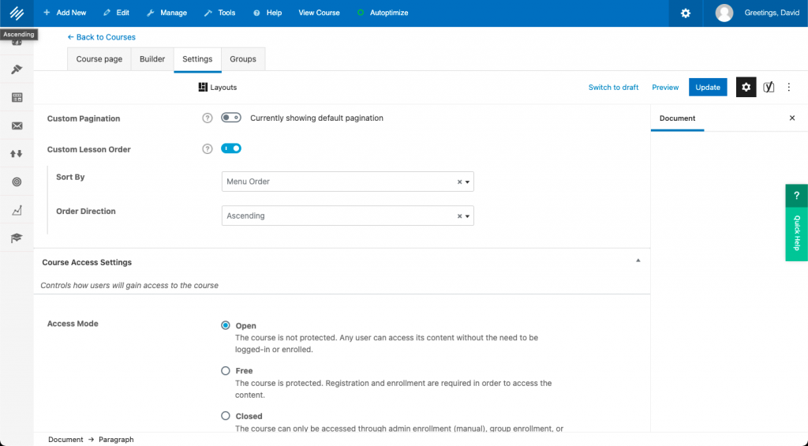Open the three-dot more options menu
This screenshot has width=808, height=446.
[788, 87]
